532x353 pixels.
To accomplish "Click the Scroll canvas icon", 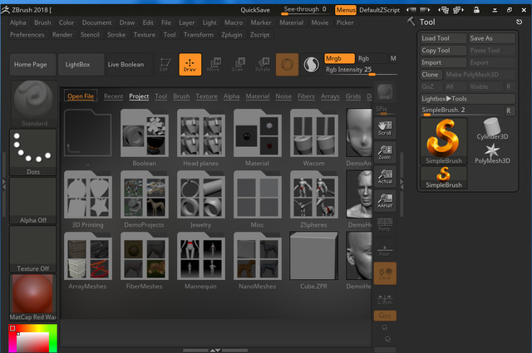I will 384,127.
